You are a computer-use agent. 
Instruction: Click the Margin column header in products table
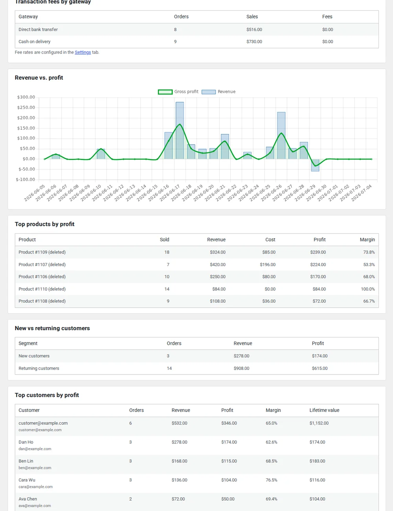point(367,239)
